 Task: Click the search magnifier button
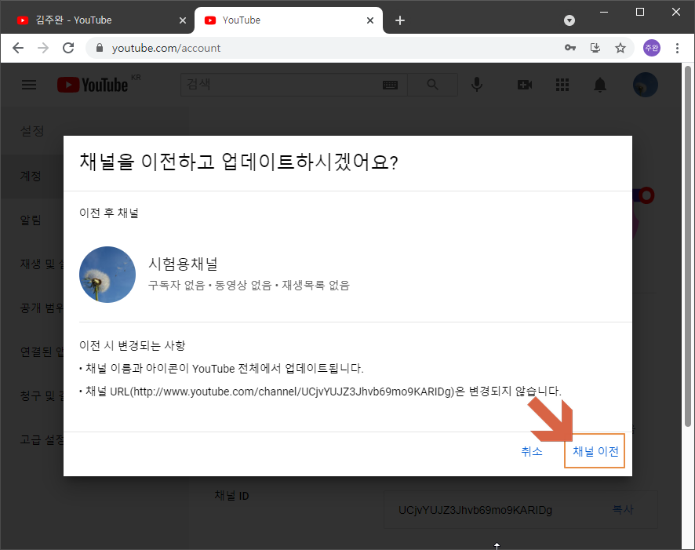[x=432, y=85]
